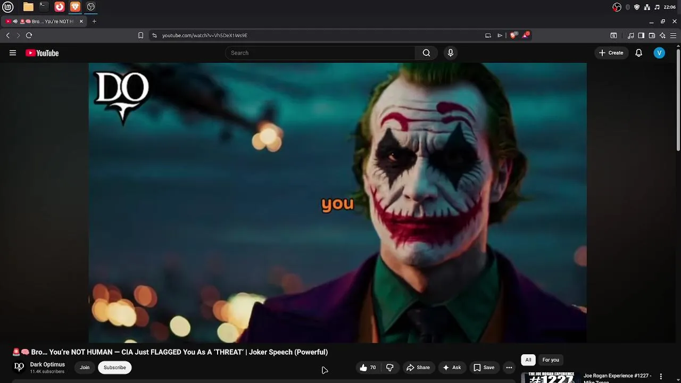Image resolution: width=681 pixels, height=383 pixels.
Task: Save video to a playlist
Action: (484, 368)
